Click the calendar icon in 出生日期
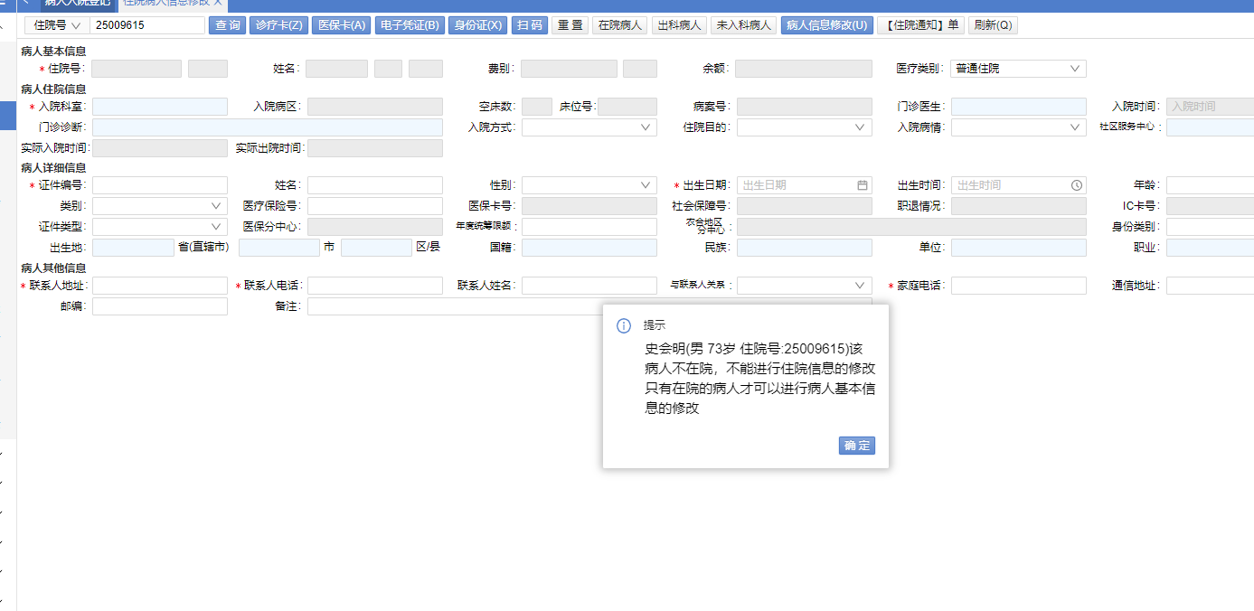 point(863,185)
